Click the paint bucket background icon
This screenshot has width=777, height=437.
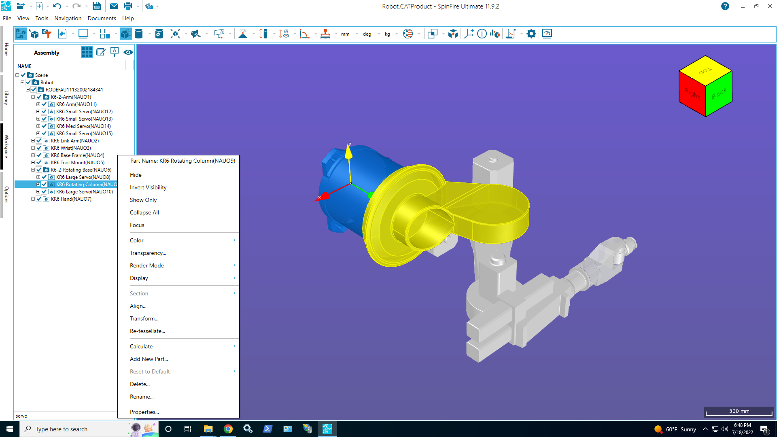point(62,34)
